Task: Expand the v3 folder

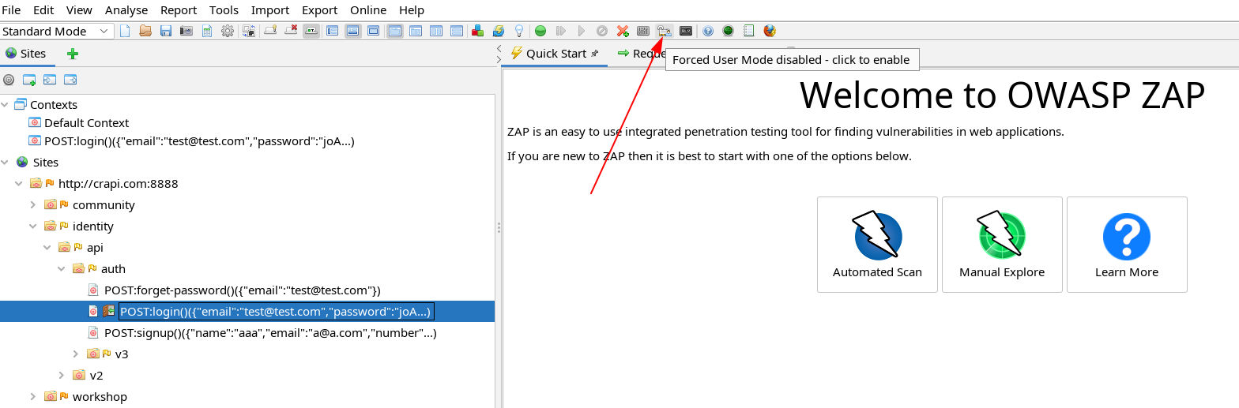Action: (76, 354)
